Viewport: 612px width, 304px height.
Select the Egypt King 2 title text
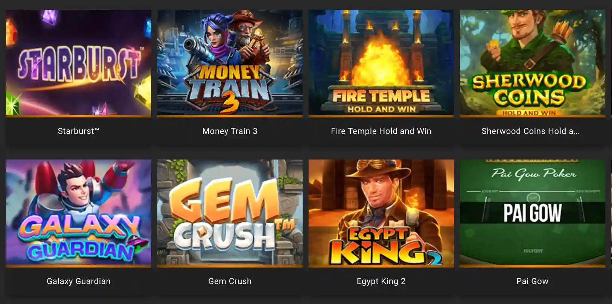point(381,281)
